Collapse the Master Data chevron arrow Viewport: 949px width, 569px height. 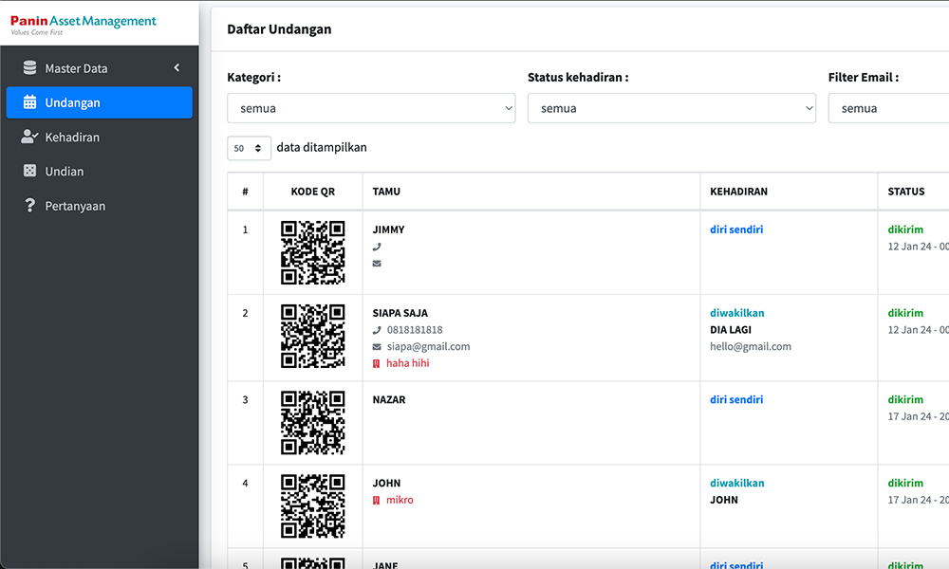pyautogui.click(x=177, y=68)
